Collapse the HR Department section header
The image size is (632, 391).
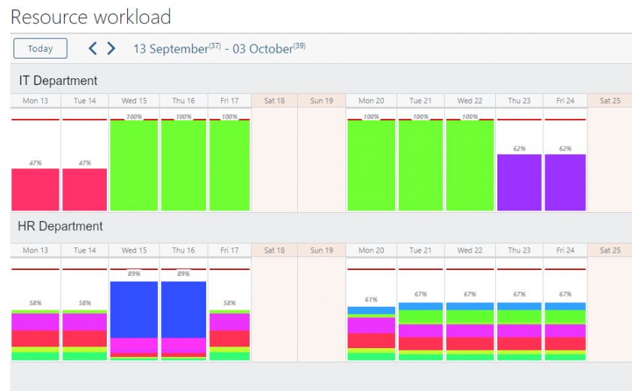[x=61, y=226]
